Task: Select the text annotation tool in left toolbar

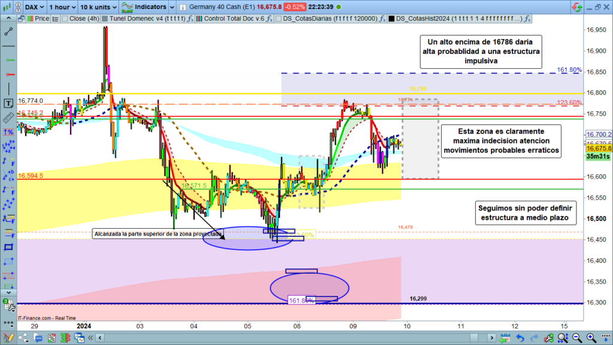Action: pyautogui.click(x=8, y=103)
